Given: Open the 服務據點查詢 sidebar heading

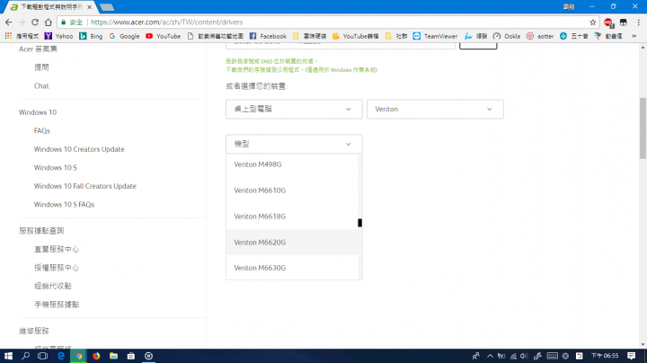Looking at the screenshot, I should [41, 231].
